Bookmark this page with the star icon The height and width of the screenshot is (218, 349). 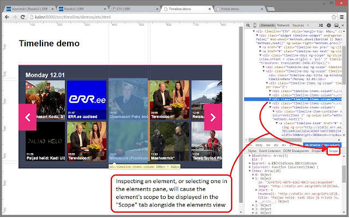334,17
